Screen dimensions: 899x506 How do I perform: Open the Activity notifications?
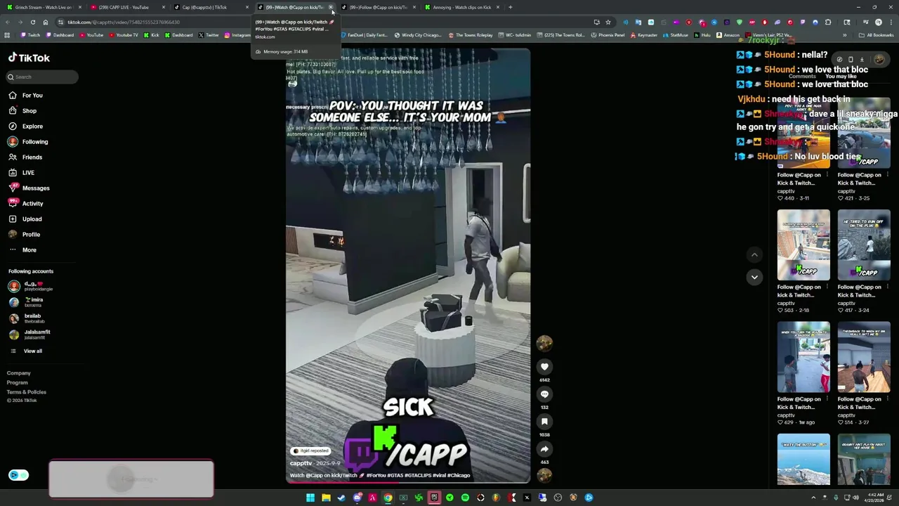point(26,204)
